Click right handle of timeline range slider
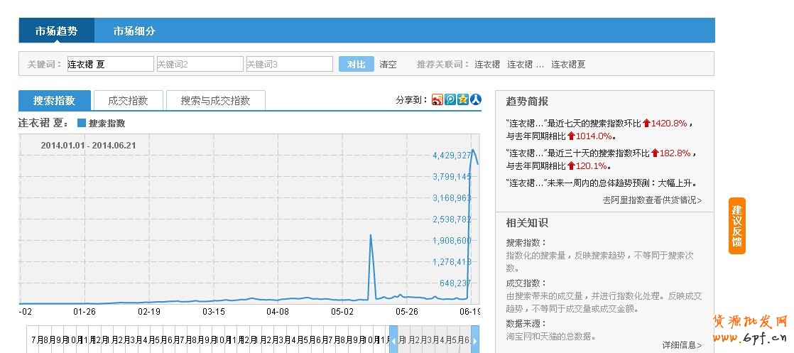This screenshot has height=353, width=794. coord(475,340)
